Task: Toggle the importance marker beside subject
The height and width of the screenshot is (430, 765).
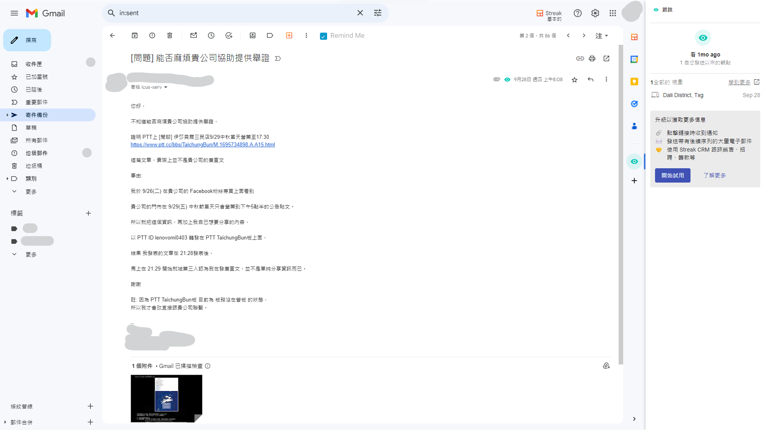Action: tap(278, 58)
